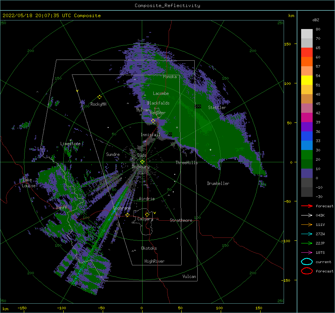Select the Blackfalds label

[x=158, y=103]
